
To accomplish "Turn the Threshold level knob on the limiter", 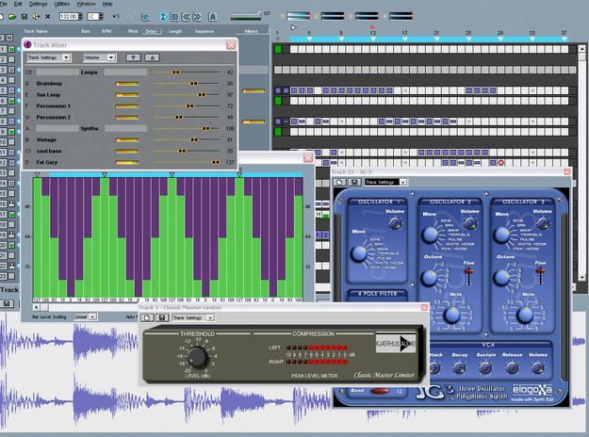I will (197, 357).
